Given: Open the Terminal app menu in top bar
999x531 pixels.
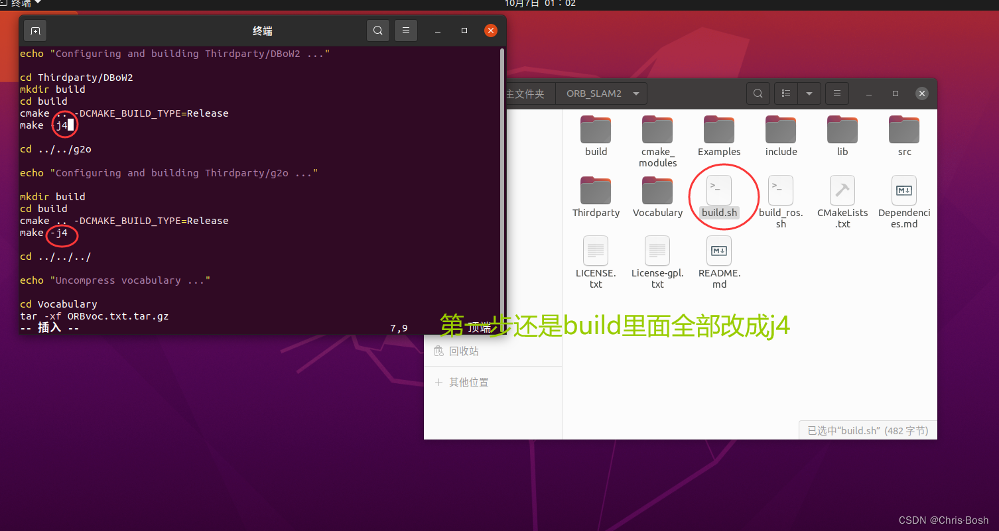Looking at the screenshot, I should [x=21, y=3].
